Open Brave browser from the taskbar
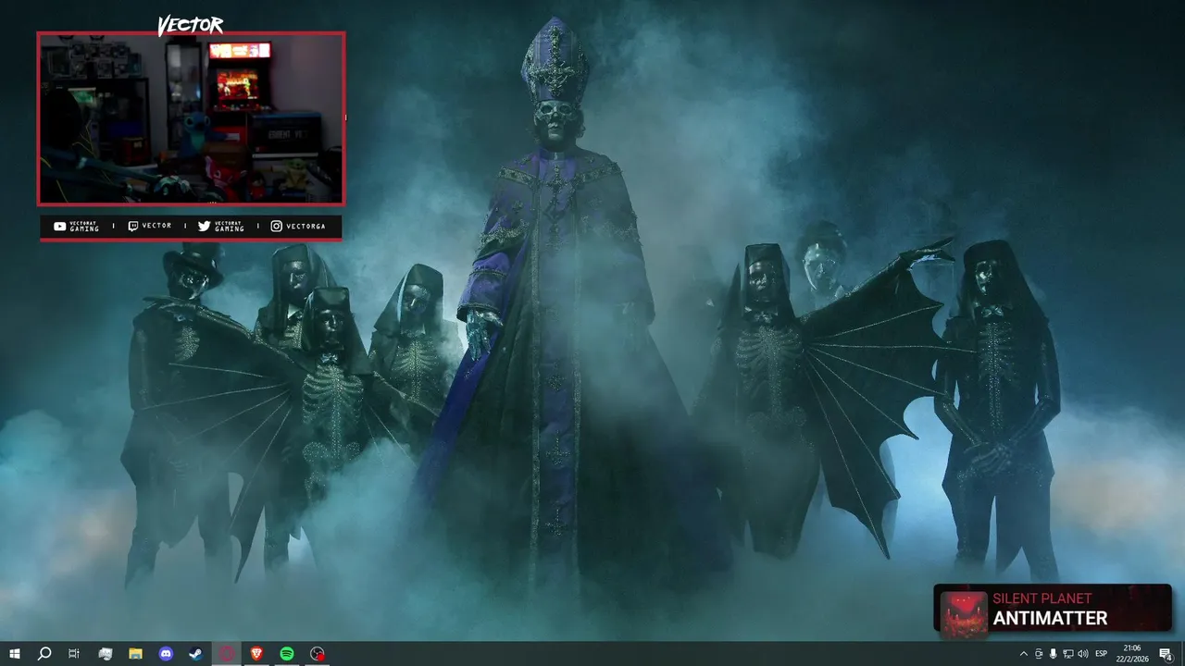Image resolution: width=1185 pixels, height=666 pixels. coord(256,654)
